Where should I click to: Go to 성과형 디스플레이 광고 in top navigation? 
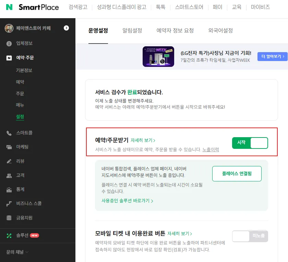tap(122, 7)
